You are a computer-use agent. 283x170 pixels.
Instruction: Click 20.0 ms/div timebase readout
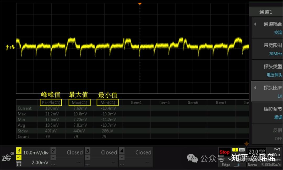tap(257, 151)
